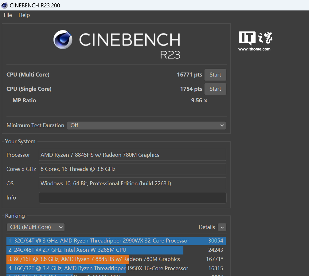Open the CPU (Multi Core) ranking dropdown

tap(36, 227)
